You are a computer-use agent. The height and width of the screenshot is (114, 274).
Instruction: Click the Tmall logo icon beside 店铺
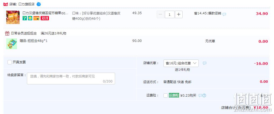coord(6,4)
